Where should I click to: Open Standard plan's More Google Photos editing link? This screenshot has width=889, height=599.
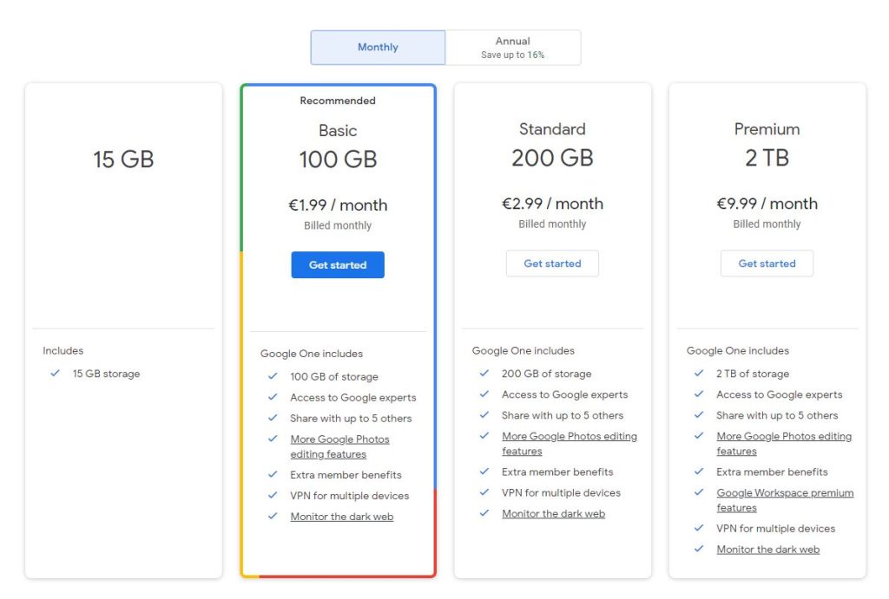pyautogui.click(x=569, y=437)
